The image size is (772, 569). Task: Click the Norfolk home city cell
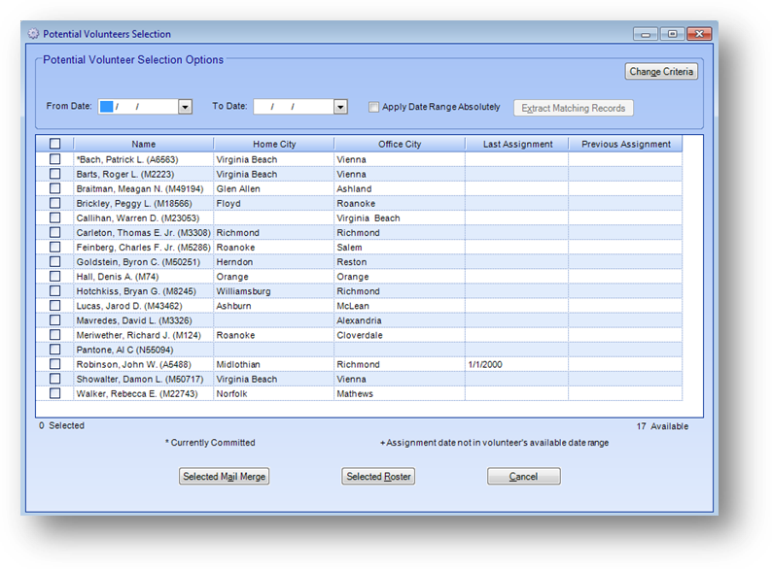(x=274, y=393)
